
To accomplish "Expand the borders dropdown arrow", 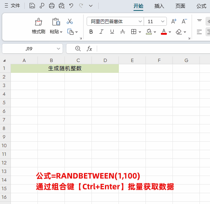I will (140, 32).
